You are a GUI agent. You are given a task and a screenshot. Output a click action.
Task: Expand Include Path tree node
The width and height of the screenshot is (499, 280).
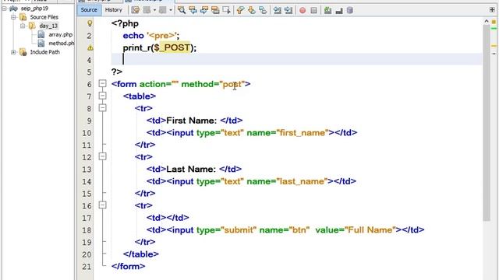[13, 52]
